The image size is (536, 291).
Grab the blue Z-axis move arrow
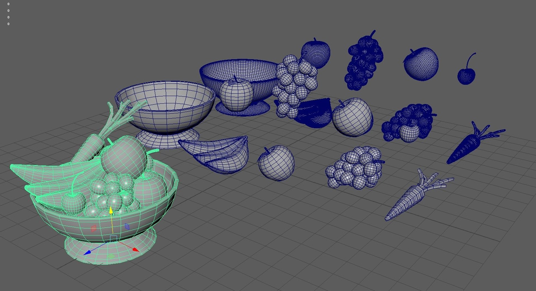click(87, 252)
